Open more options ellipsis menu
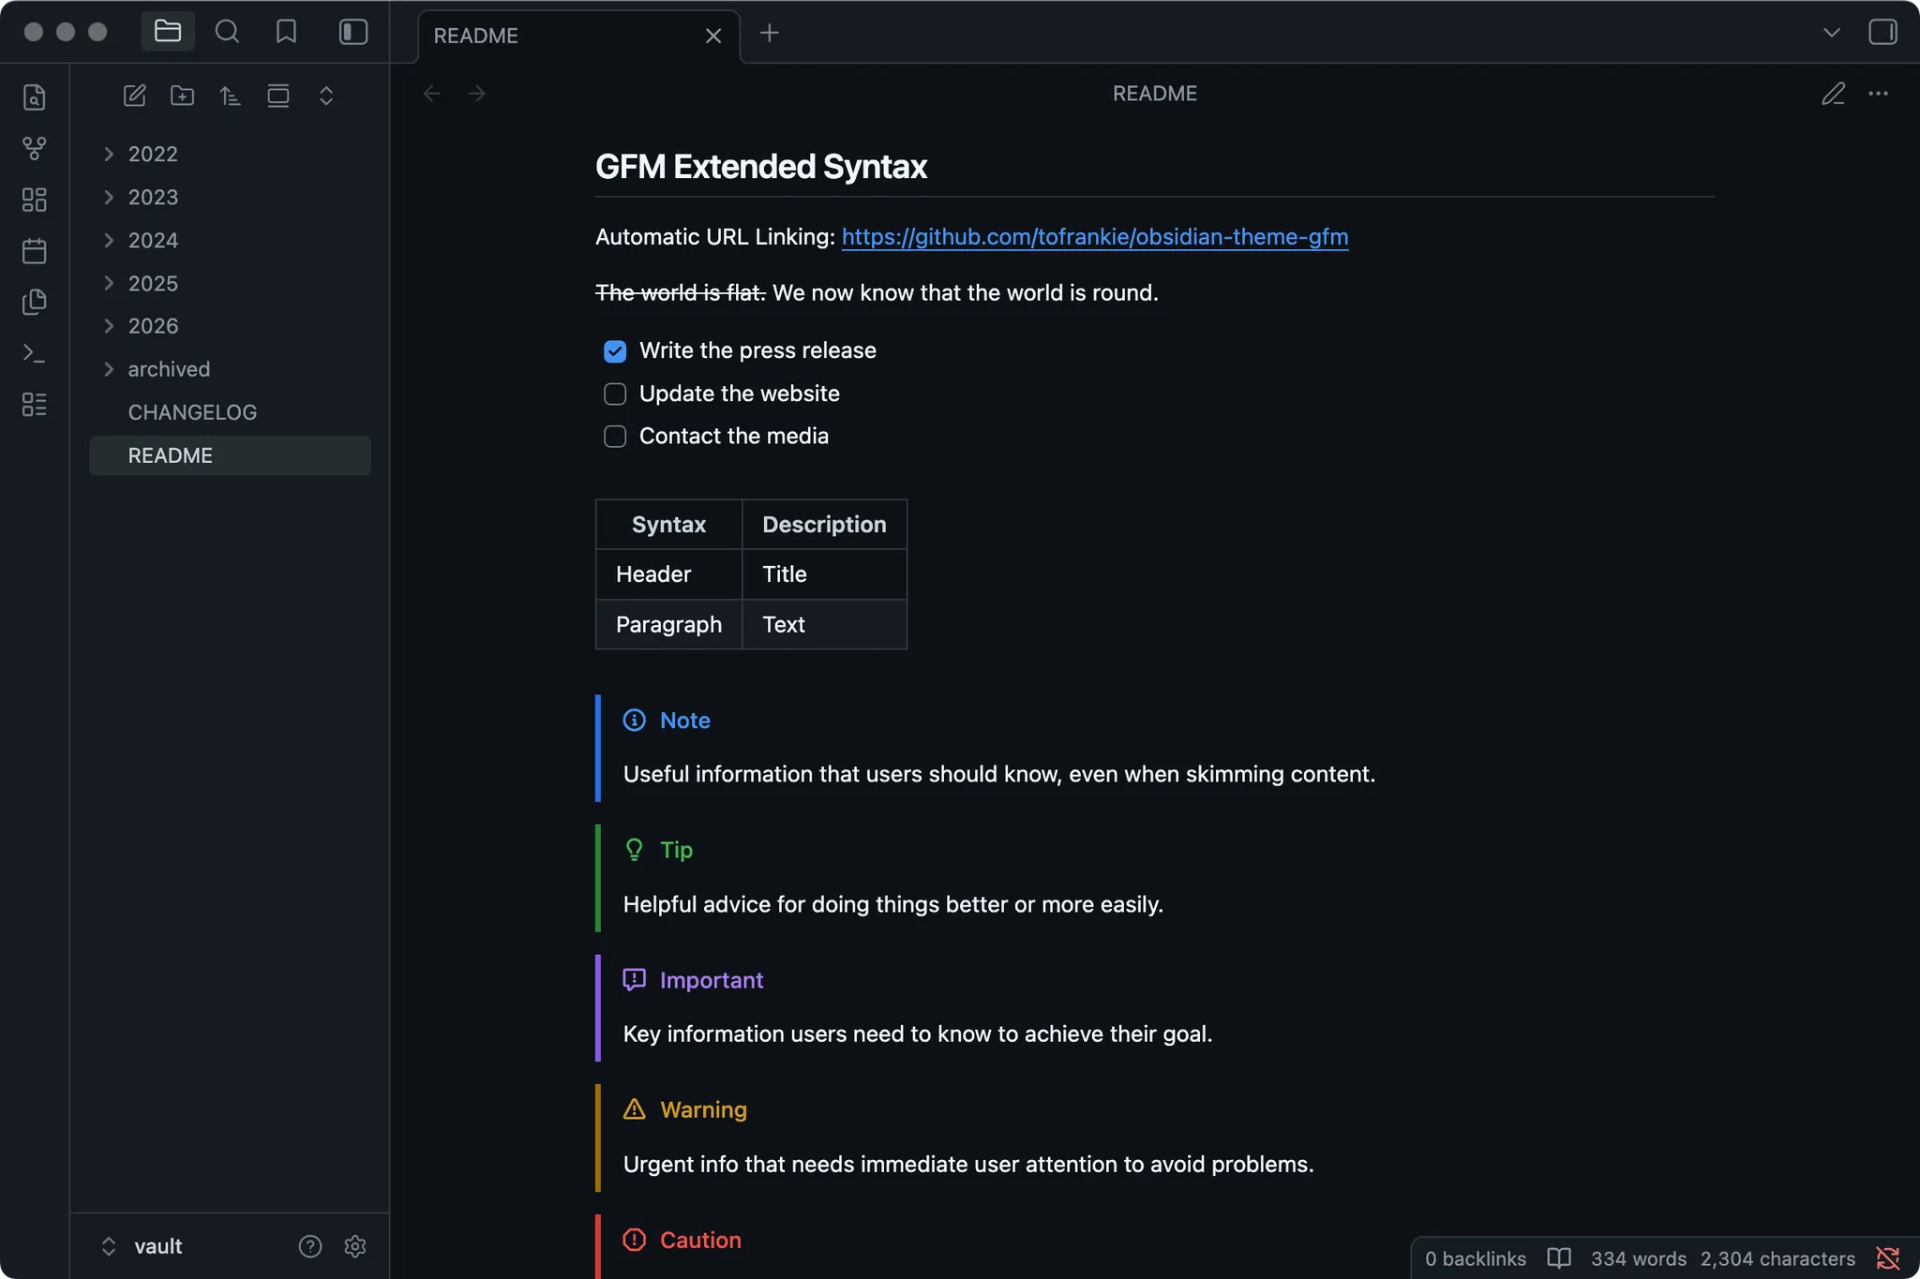The width and height of the screenshot is (1920, 1279). (x=1879, y=94)
